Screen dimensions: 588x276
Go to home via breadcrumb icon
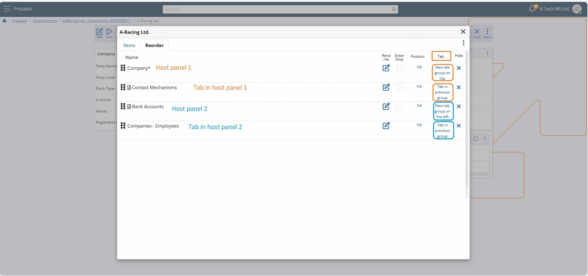[x=4, y=21]
